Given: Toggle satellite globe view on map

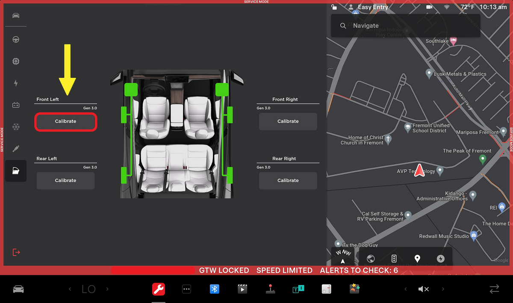Looking at the screenshot, I should [x=371, y=259].
